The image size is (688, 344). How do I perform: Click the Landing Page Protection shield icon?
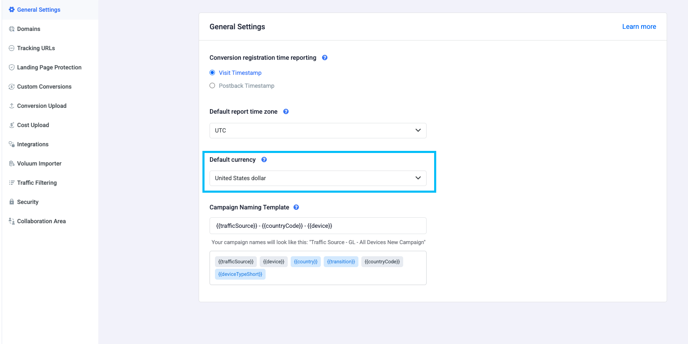click(12, 67)
